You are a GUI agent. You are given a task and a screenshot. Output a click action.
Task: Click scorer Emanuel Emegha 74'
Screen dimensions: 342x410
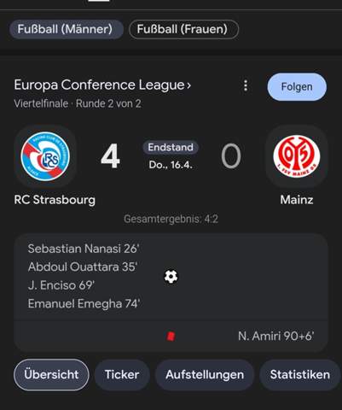click(x=84, y=303)
